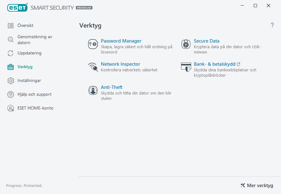Select the Password Manager icon
This screenshot has height=194, width=281.
(x=93, y=44)
